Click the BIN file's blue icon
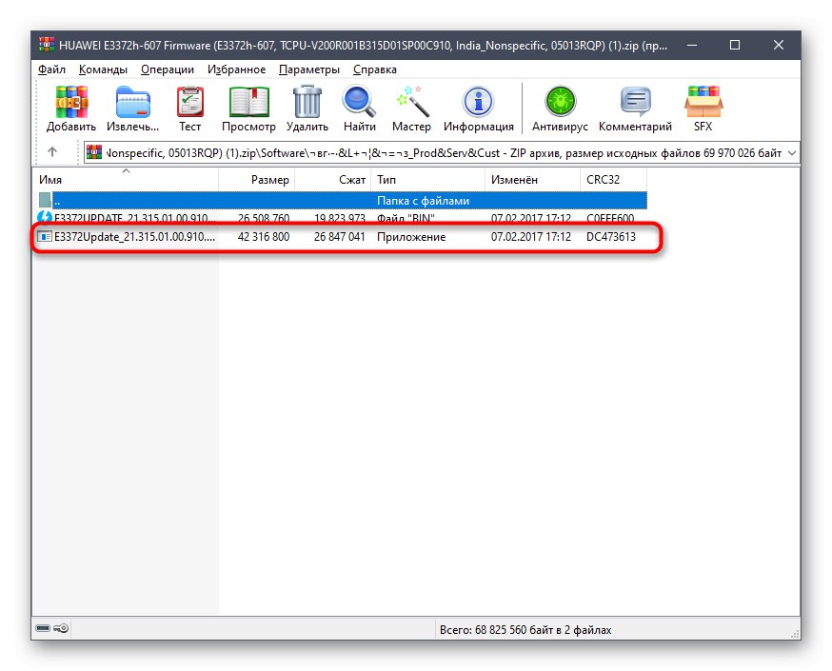 pyautogui.click(x=45, y=218)
